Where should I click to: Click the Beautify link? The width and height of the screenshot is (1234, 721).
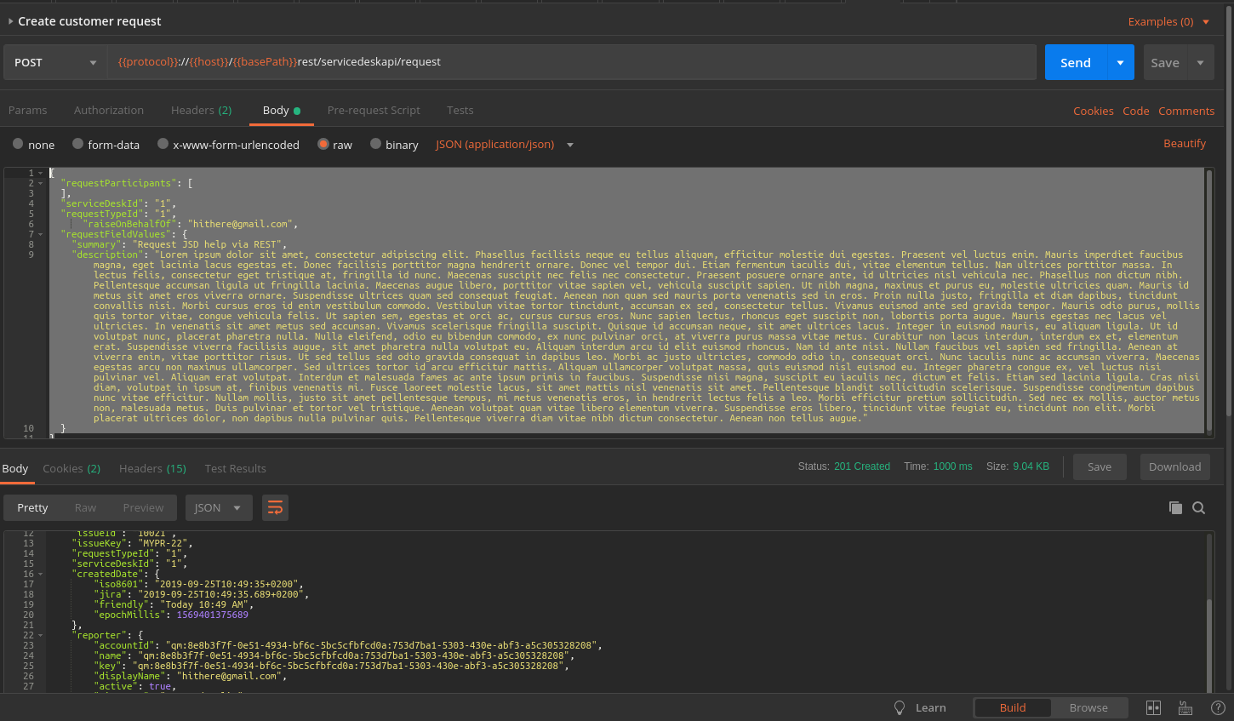[x=1185, y=144]
